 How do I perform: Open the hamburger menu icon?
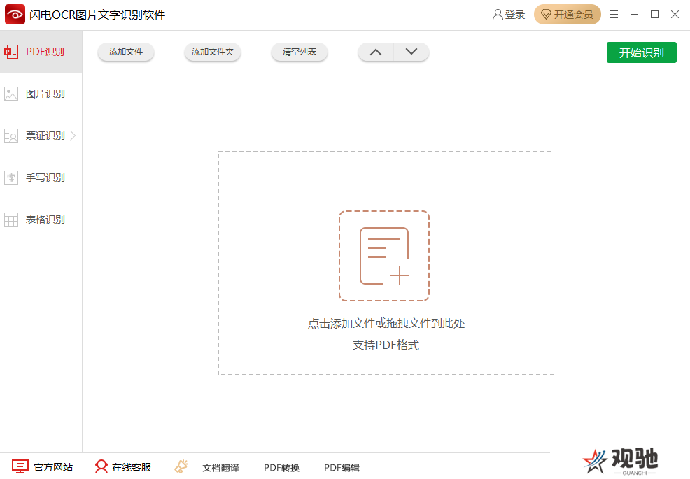tap(614, 15)
